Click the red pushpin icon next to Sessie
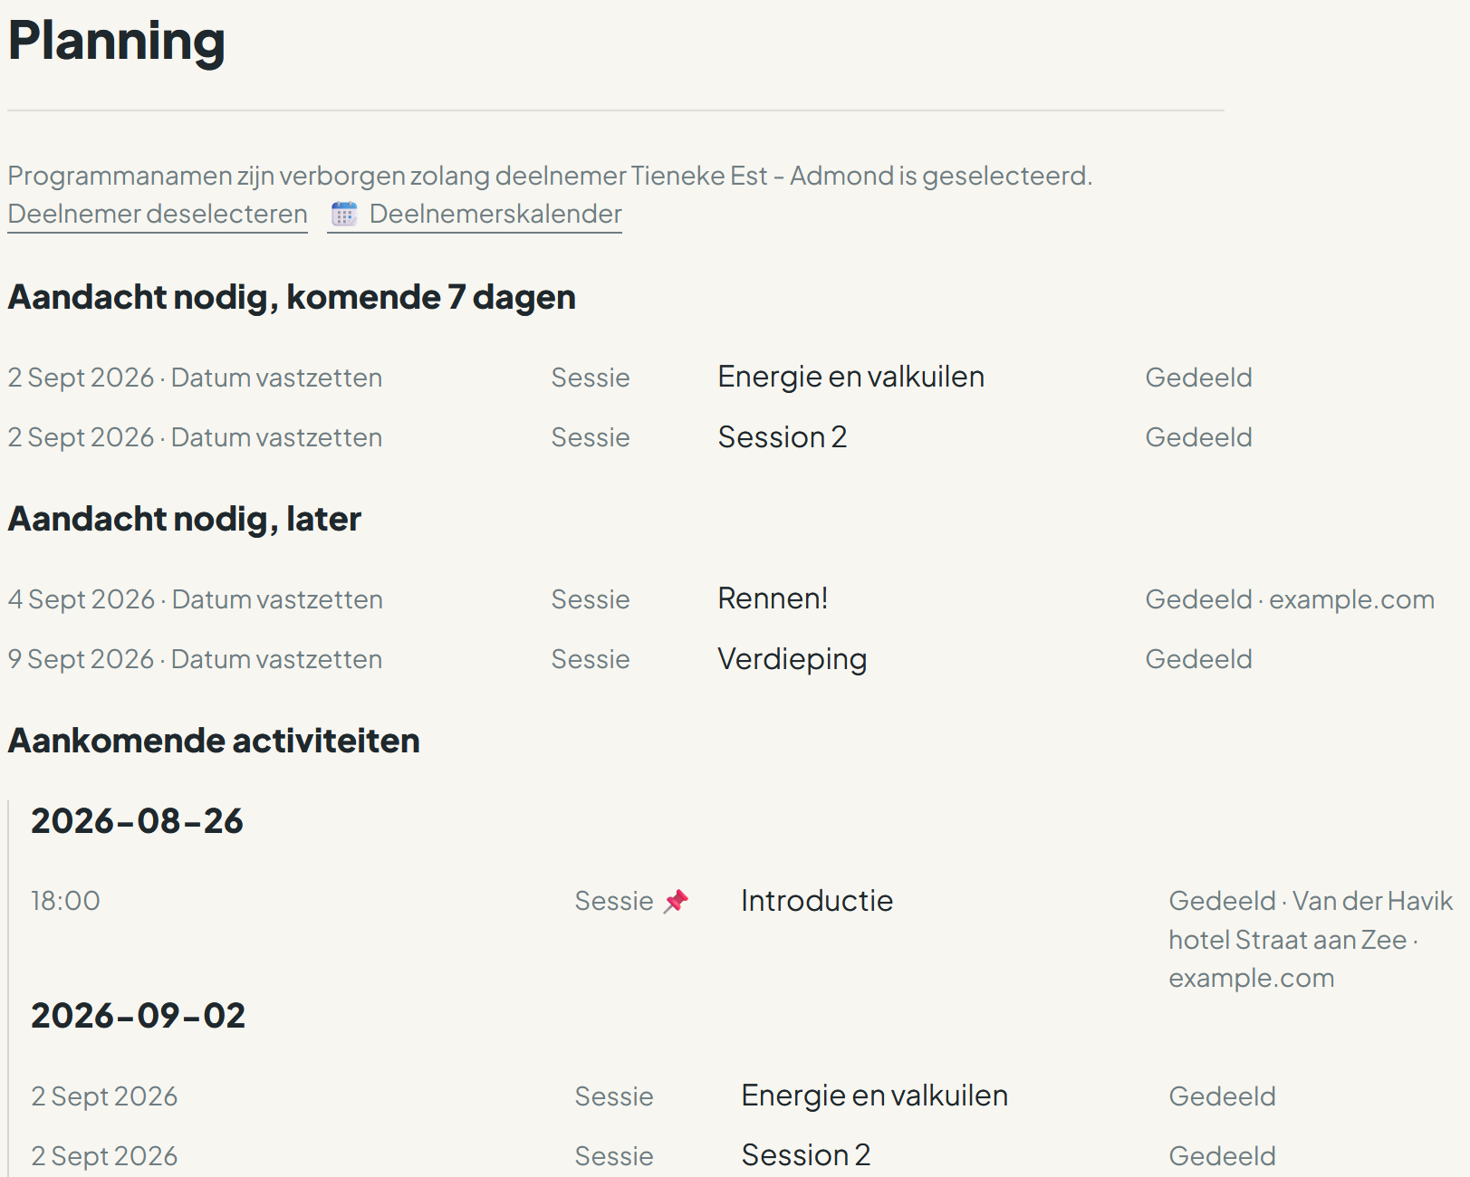The width and height of the screenshot is (1470, 1177). click(676, 901)
